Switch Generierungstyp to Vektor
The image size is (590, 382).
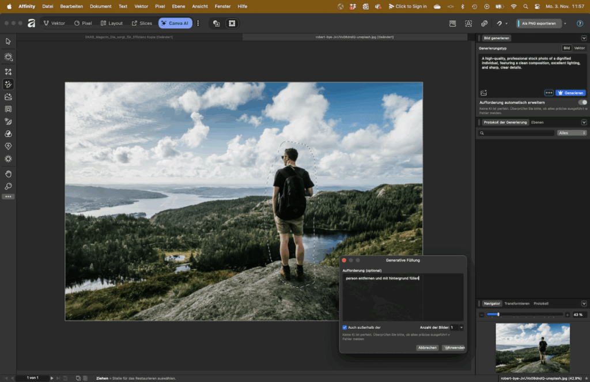pyautogui.click(x=579, y=48)
